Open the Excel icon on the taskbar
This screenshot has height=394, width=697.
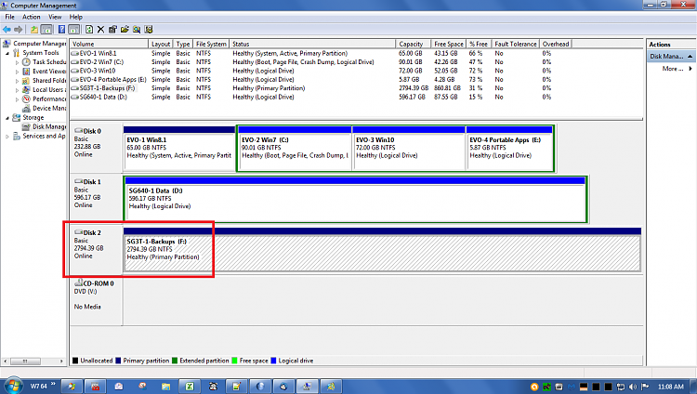pyautogui.click(x=190, y=387)
